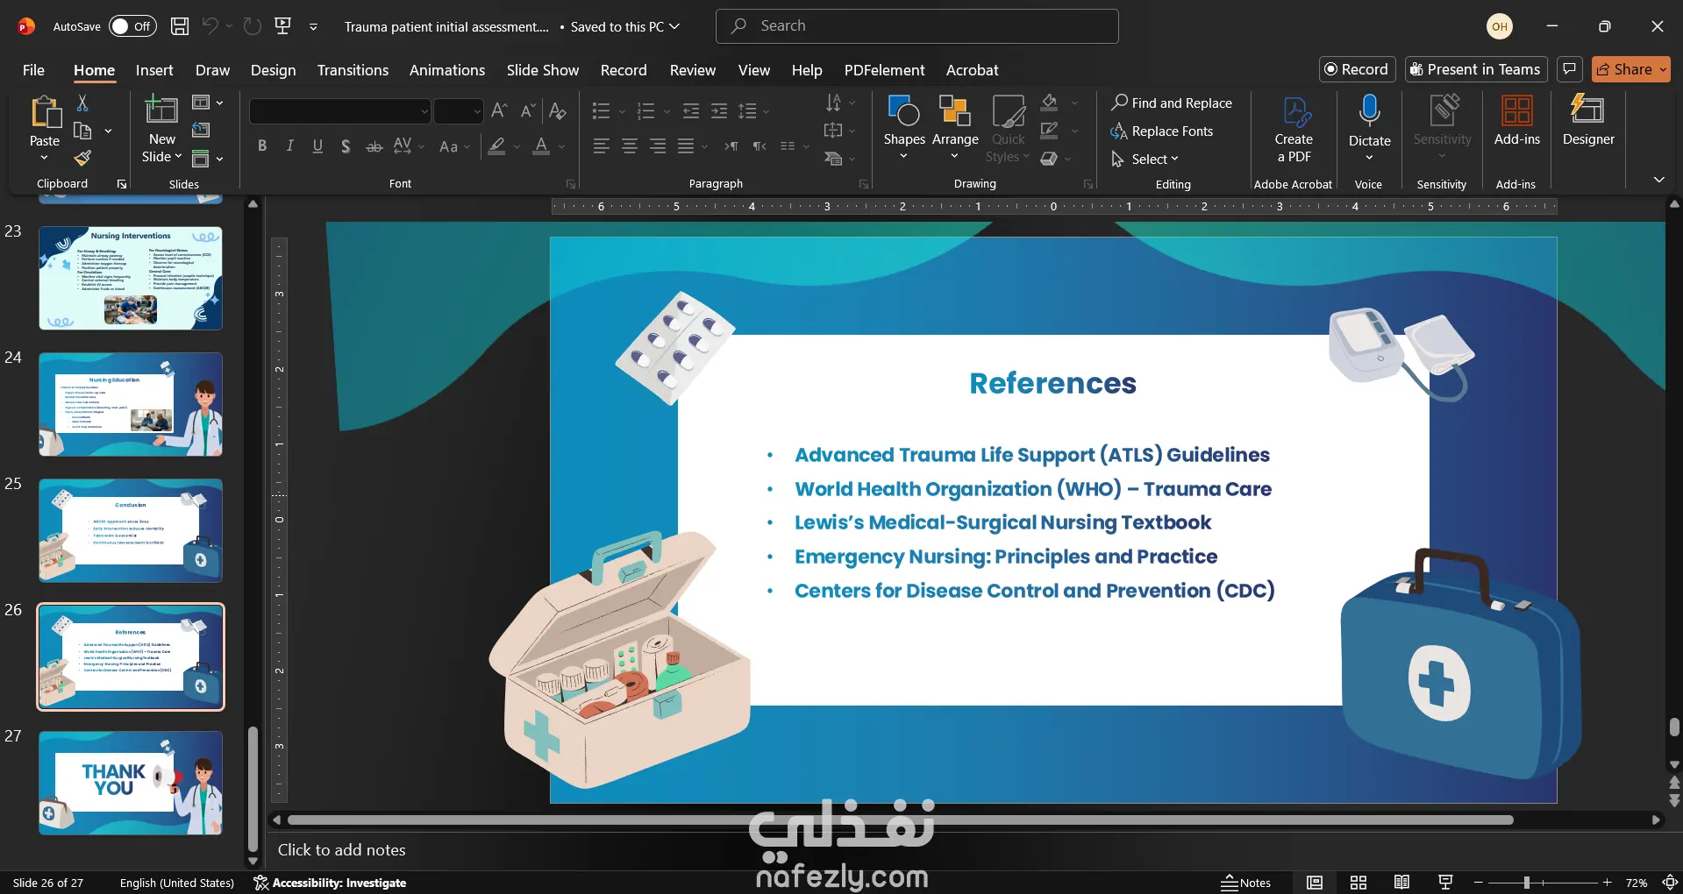This screenshot has width=1683, height=894.
Task: Switch to Reading View icon
Action: coord(1401,883)
